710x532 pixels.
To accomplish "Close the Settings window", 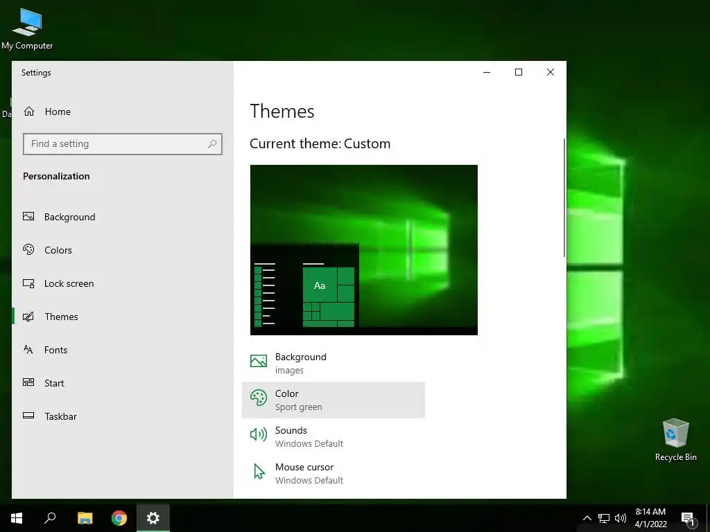I will (x=550, y=72).
